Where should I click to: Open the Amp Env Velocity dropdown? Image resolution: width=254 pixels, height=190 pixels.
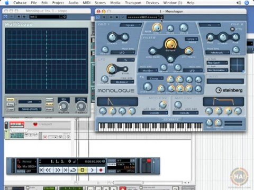pyautogui.click(x=185, y=113)
